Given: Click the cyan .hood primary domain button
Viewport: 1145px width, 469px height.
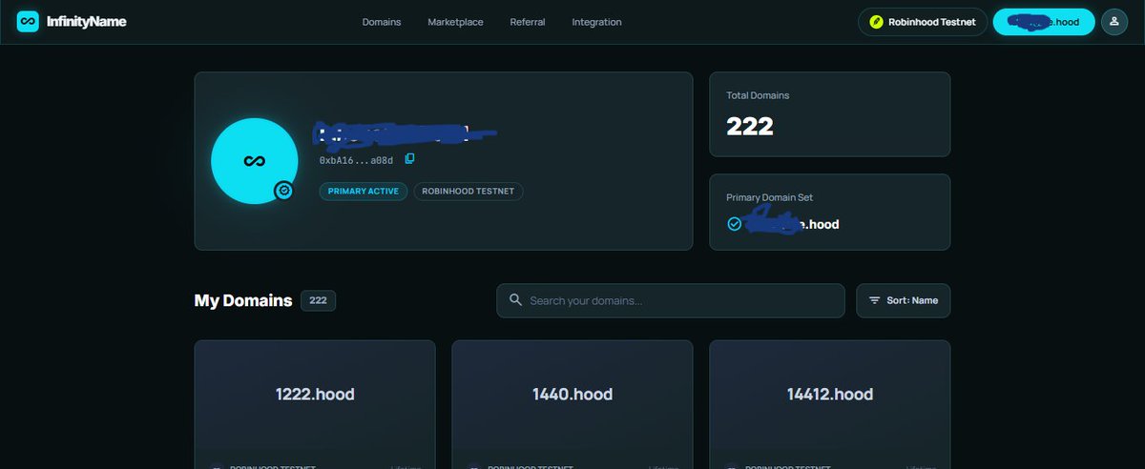Looking at the screenshot, I should (x=1043, y=22).
